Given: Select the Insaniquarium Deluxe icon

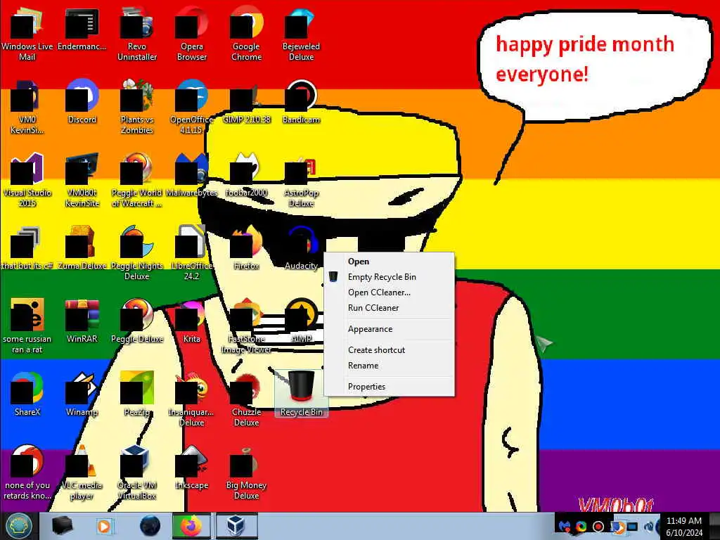Looking at the screenshot, I should point(191,399).
